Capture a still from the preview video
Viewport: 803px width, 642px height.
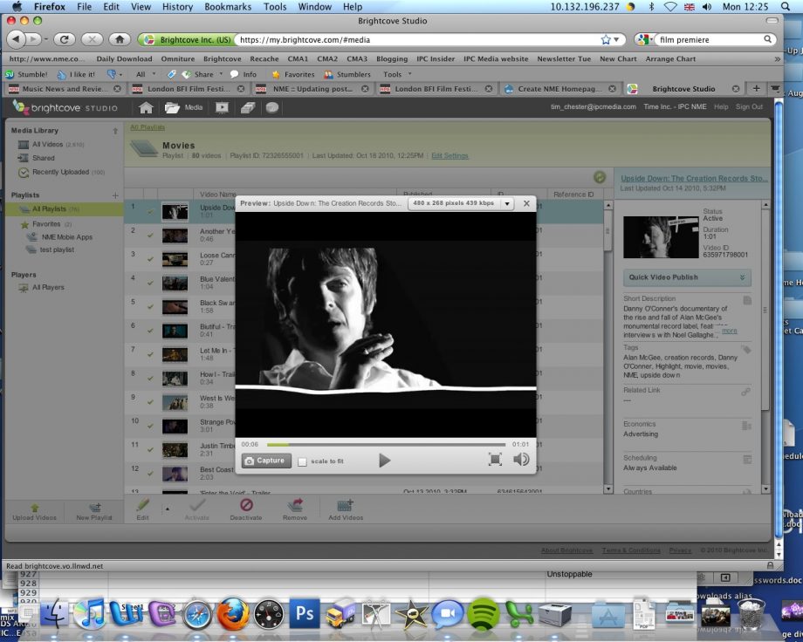click(266, 461)
